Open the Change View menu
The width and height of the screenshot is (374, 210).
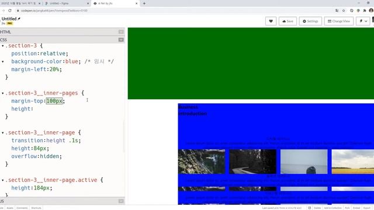point(339,21)
